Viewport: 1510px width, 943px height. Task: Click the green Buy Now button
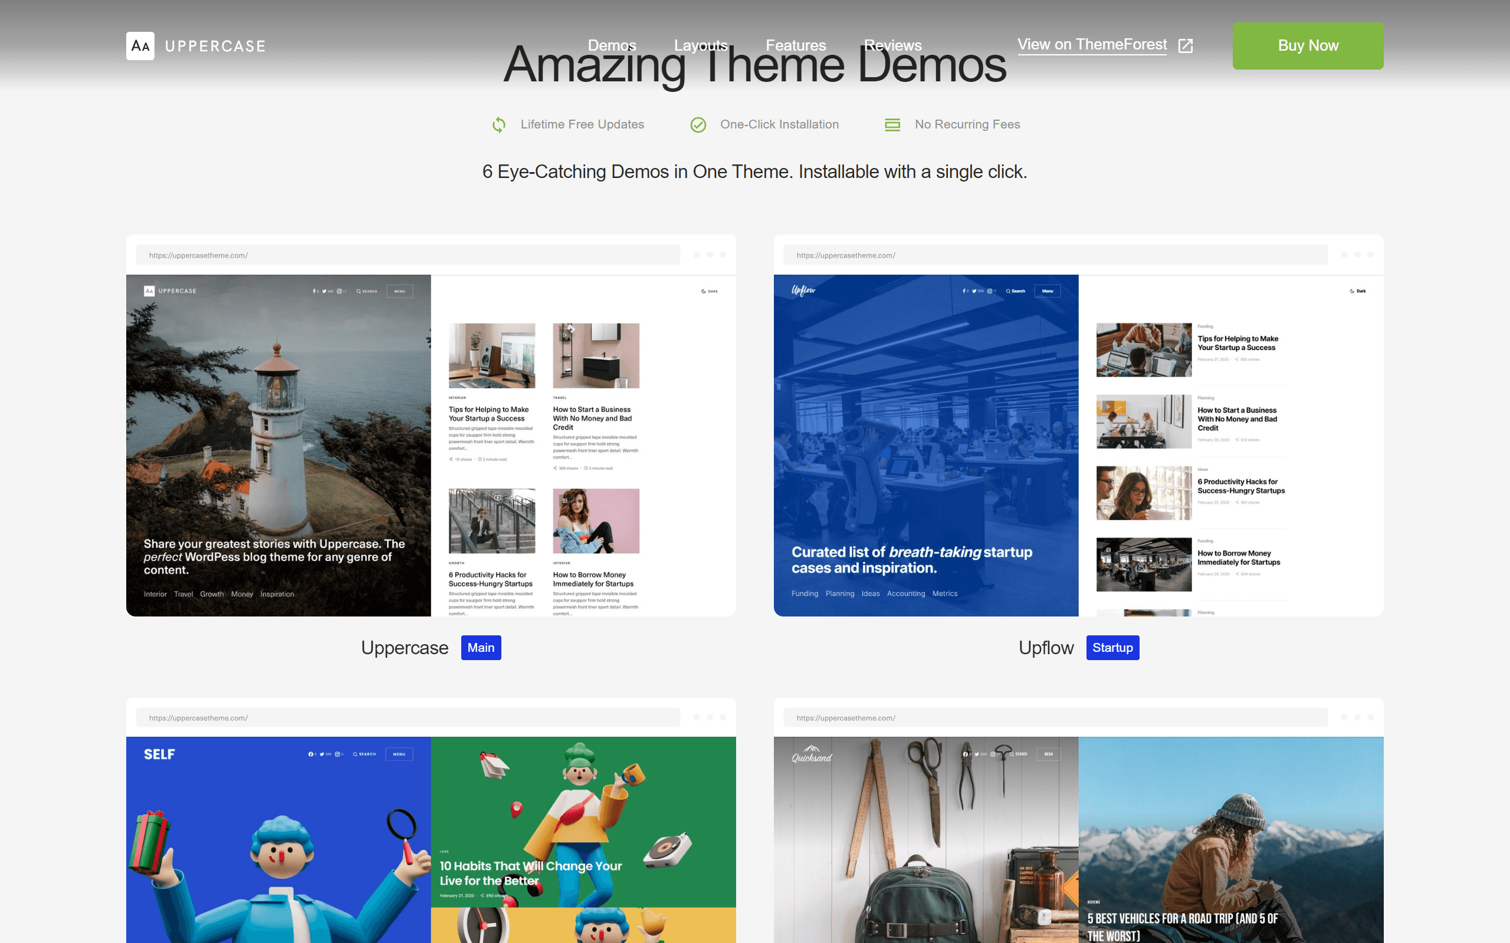[1307, 45]
